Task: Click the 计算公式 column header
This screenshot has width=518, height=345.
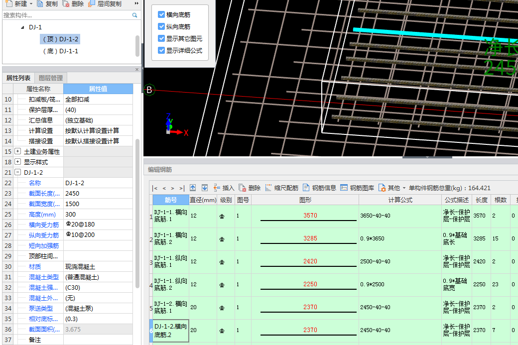Action: [400, 200]
